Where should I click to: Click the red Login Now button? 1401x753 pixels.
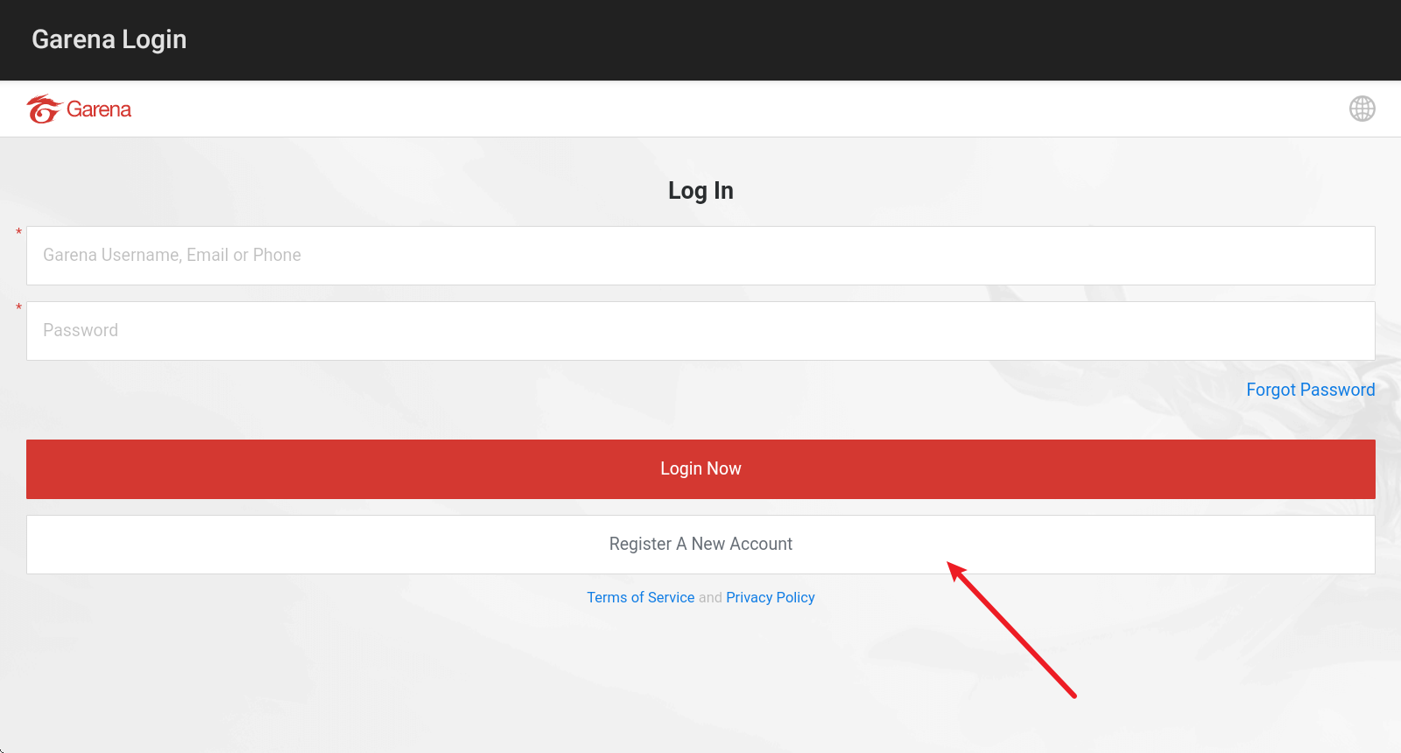(700, 469)
